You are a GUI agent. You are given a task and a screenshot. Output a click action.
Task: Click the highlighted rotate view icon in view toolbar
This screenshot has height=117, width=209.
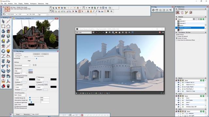(79, 11)
